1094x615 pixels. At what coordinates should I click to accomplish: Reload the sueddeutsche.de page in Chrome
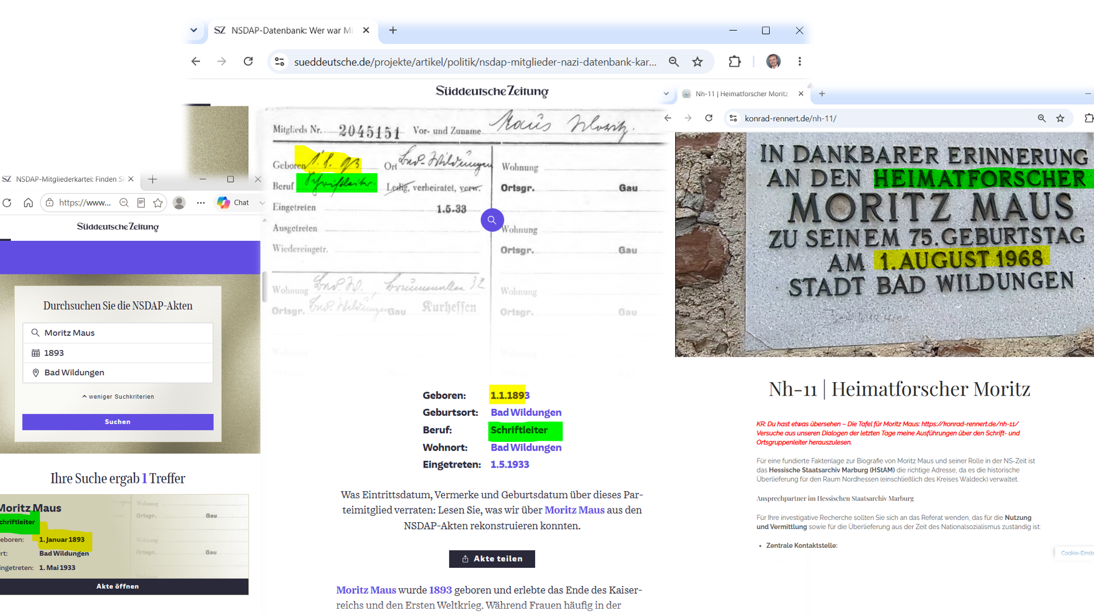[248, 61]
